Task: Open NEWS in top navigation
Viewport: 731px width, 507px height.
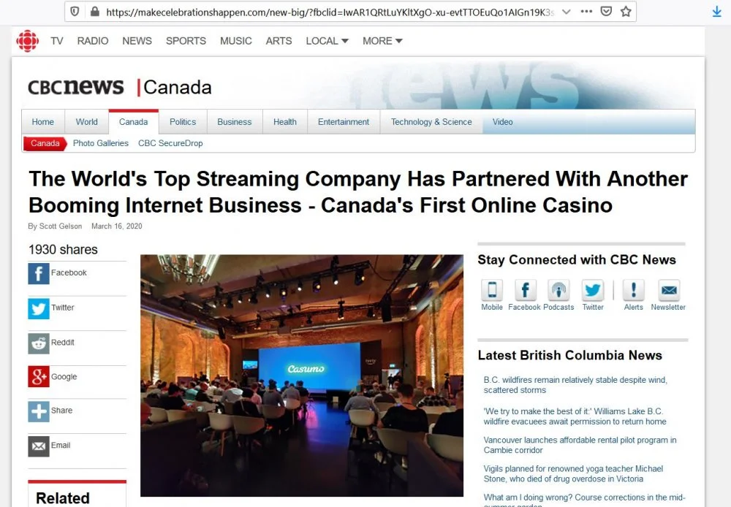Action: 137,41
